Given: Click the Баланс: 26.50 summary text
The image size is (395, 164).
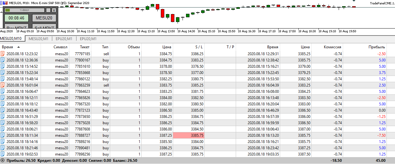Looking at the screenshot, I should pos(125,161).
